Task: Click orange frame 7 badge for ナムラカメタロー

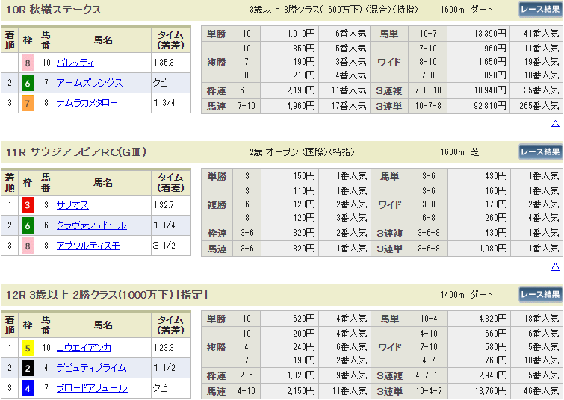Action: tap(28, 103)
